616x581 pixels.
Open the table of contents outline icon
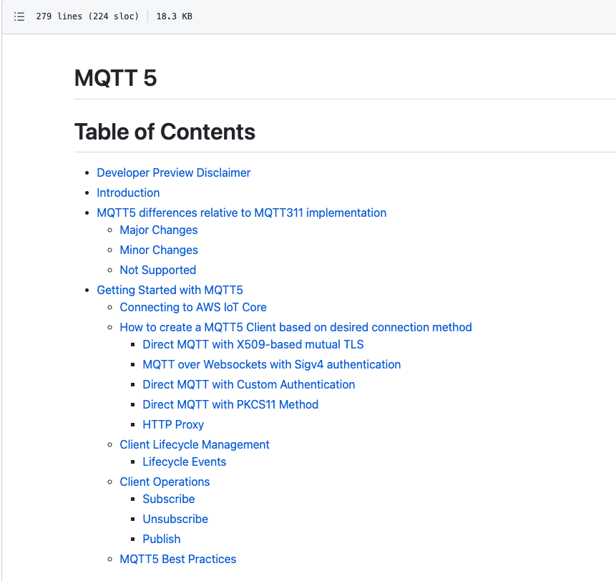[19, 16]
